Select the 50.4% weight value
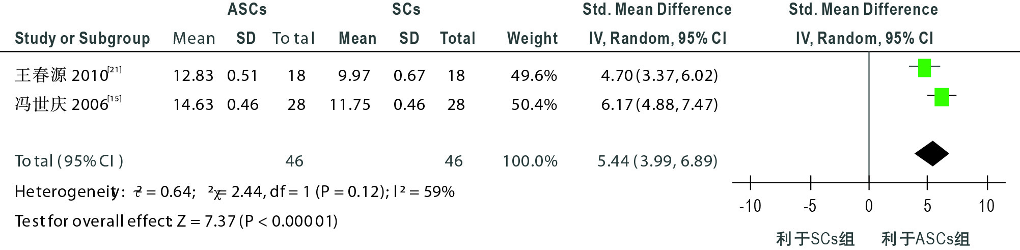 pos(534,104)
